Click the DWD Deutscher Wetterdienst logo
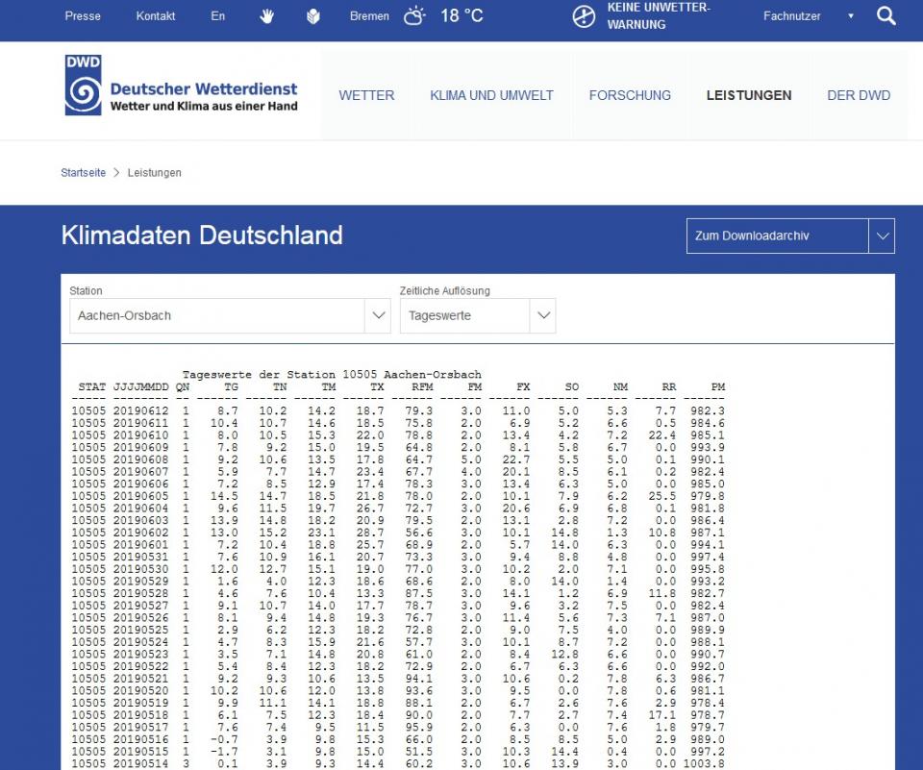This screenshot has height=770, width=923. point(182,87)
